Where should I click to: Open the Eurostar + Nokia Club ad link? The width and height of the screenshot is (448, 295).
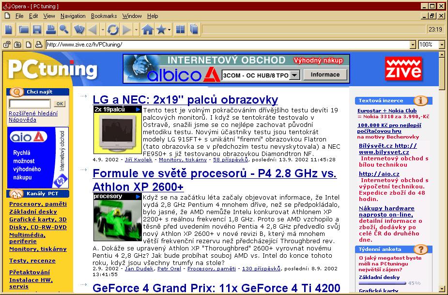pyautogui.click(x=387, y=110)
